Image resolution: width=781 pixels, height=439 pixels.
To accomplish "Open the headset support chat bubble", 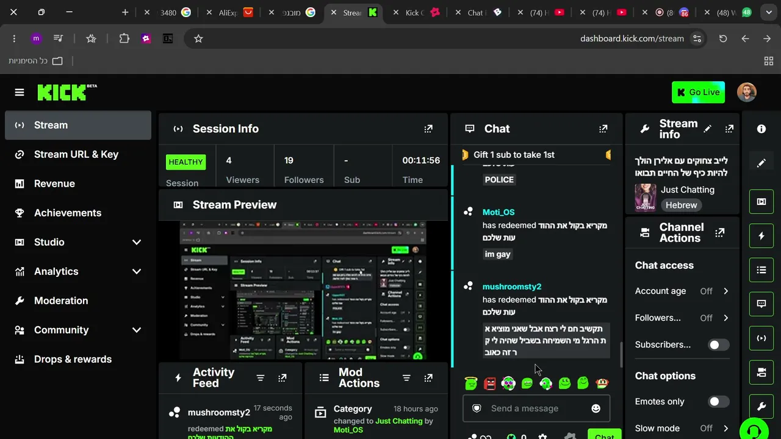I will click(754, 430).
